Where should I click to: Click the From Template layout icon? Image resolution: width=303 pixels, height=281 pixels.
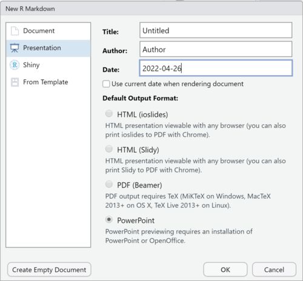tap(15, 82)
